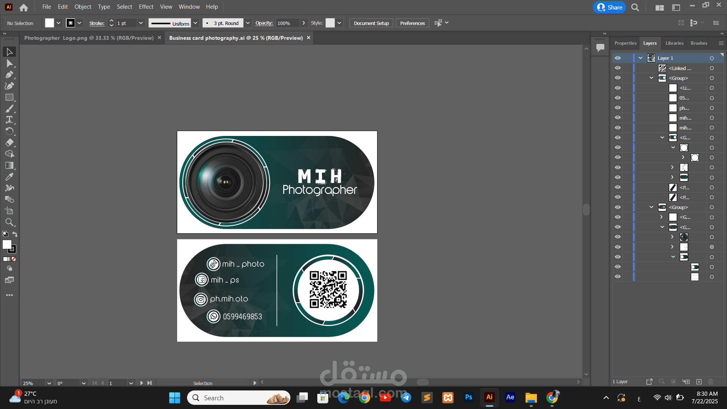Hide first <P... path layer eye
The height and width of the screenshot is (409, 727).
click(x=618, y=187)
